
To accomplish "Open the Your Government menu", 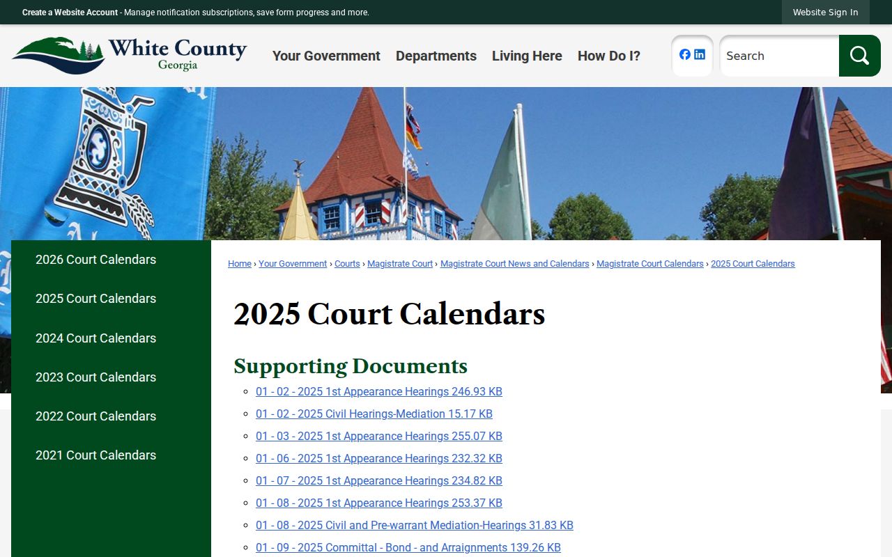I will (326, 56).
